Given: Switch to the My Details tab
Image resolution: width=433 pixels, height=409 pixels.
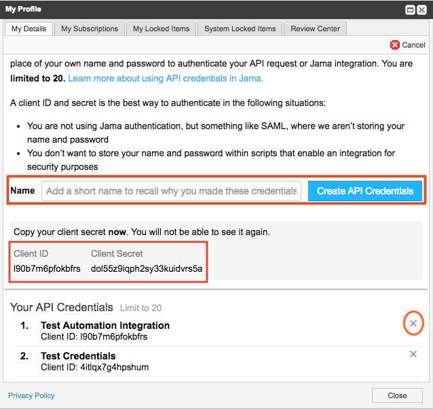Looking at the screenshot, I should 29,29.
